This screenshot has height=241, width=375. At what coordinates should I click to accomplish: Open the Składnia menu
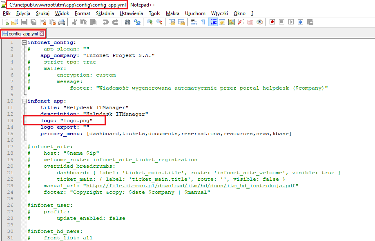coord(105,13)
